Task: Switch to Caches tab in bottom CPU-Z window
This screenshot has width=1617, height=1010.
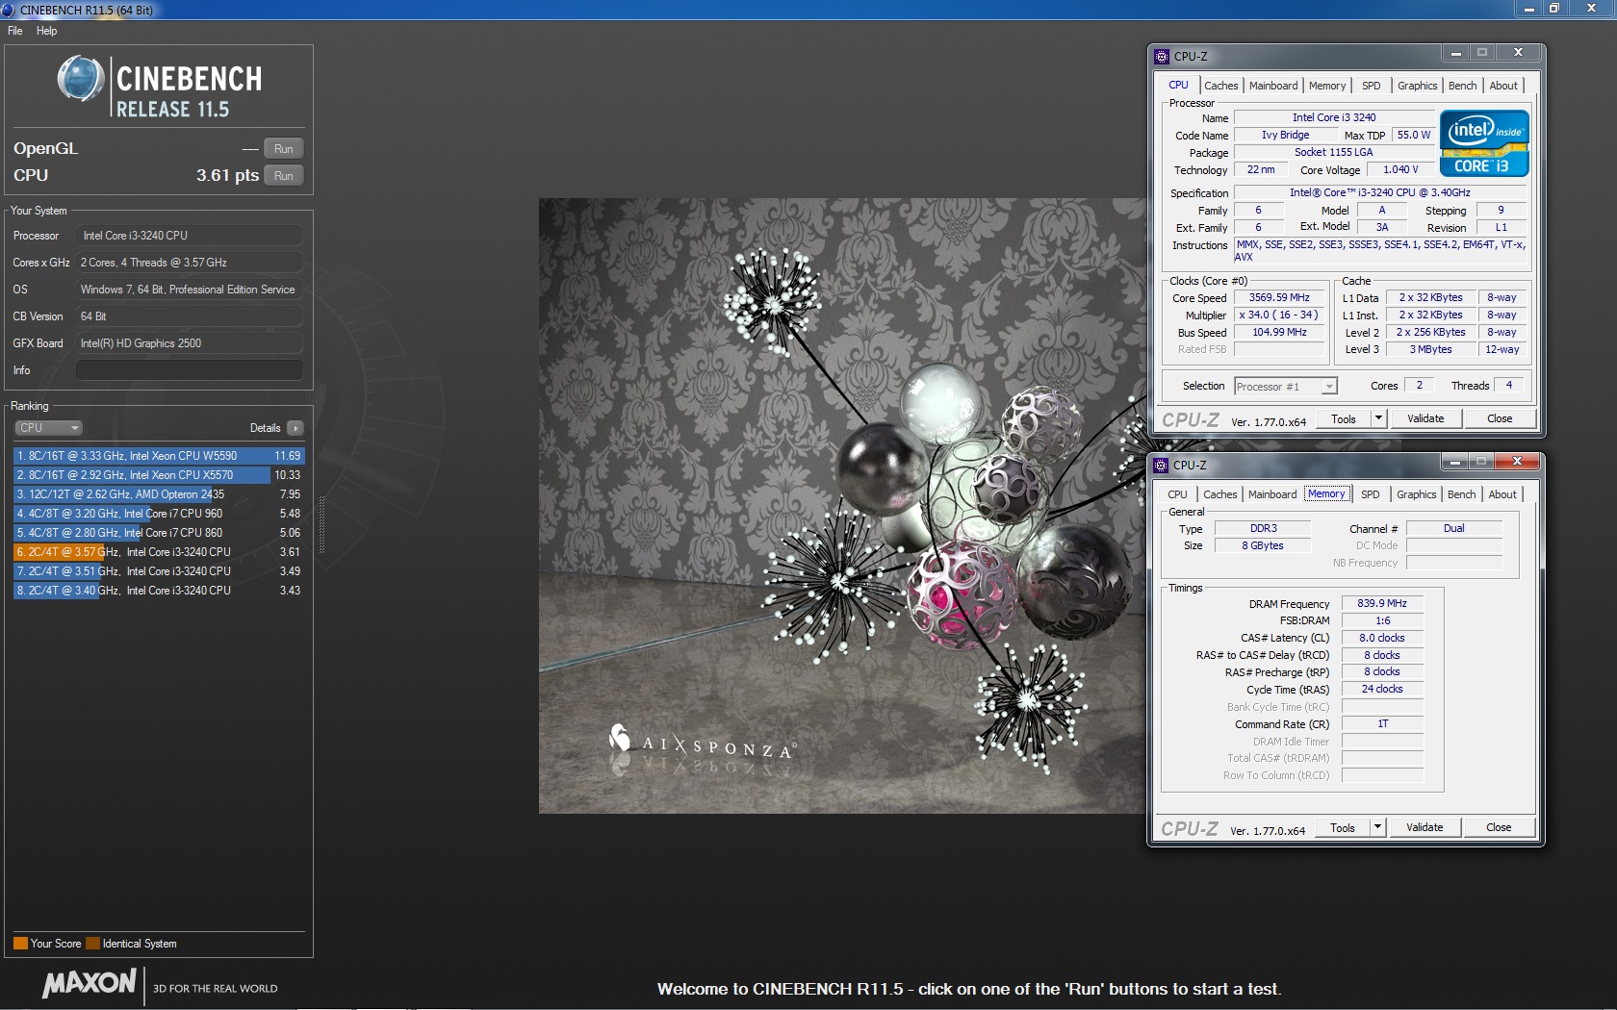Action: click(x=1219, y=494)
